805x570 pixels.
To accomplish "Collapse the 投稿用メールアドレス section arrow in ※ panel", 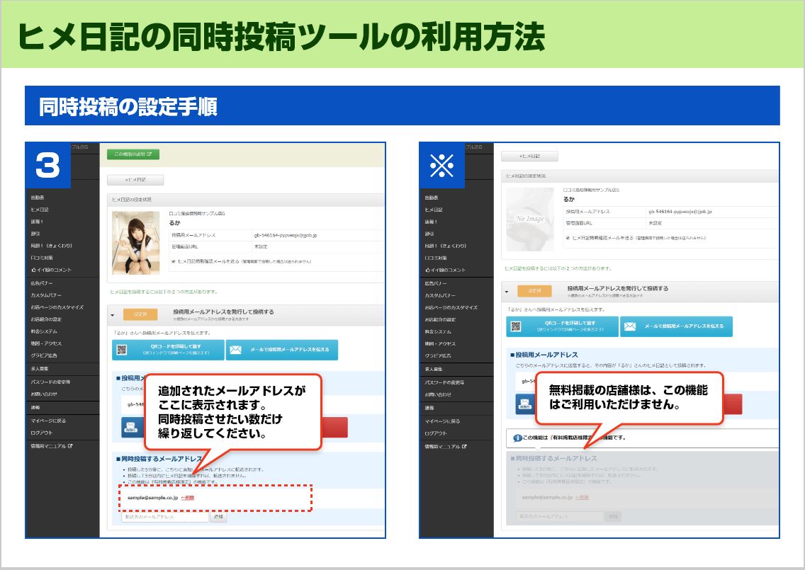I will click(507, 290).
